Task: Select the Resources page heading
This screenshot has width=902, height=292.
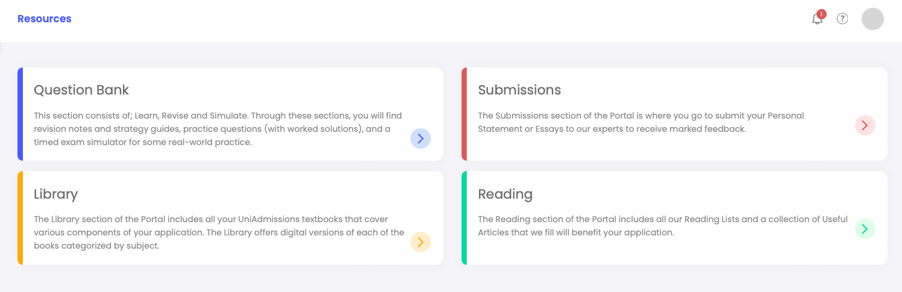Action: coord(45,19)
